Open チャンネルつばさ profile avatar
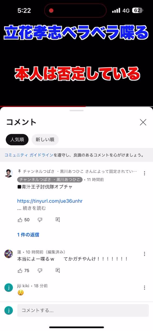 click(x=9, y=173)
